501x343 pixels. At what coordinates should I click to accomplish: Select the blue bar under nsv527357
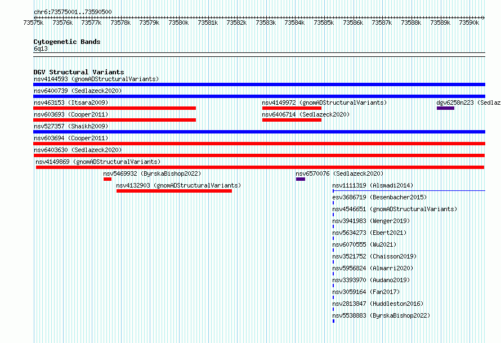point(259,132)
